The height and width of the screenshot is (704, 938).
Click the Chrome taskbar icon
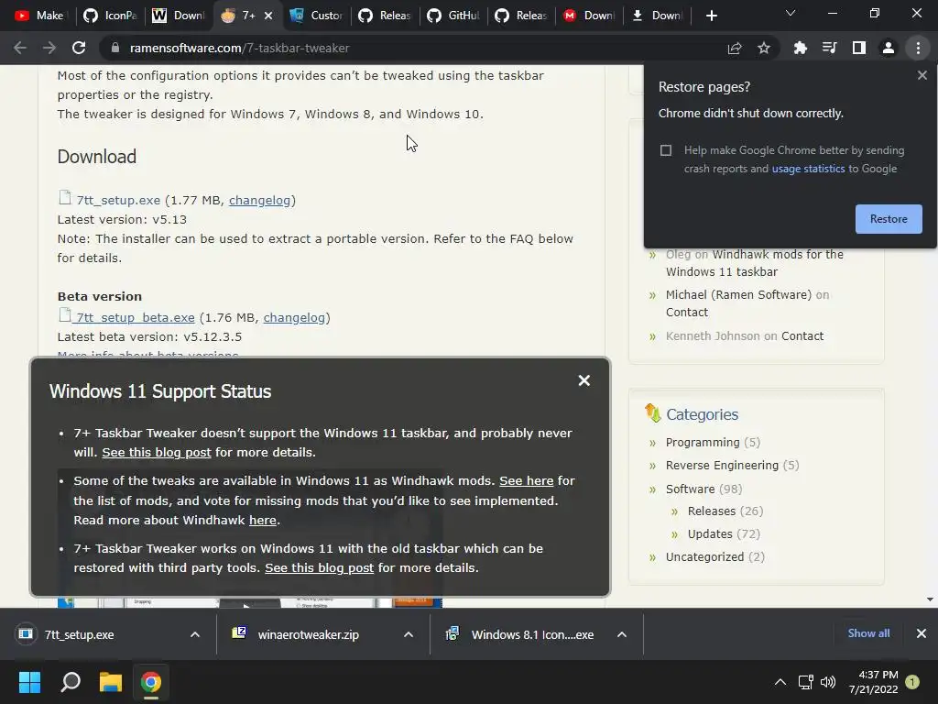[151, 682]
